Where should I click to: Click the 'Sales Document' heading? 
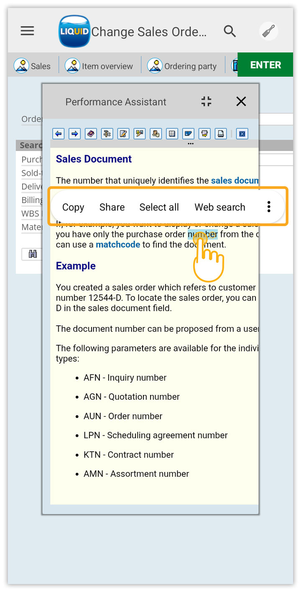(94, 159)
